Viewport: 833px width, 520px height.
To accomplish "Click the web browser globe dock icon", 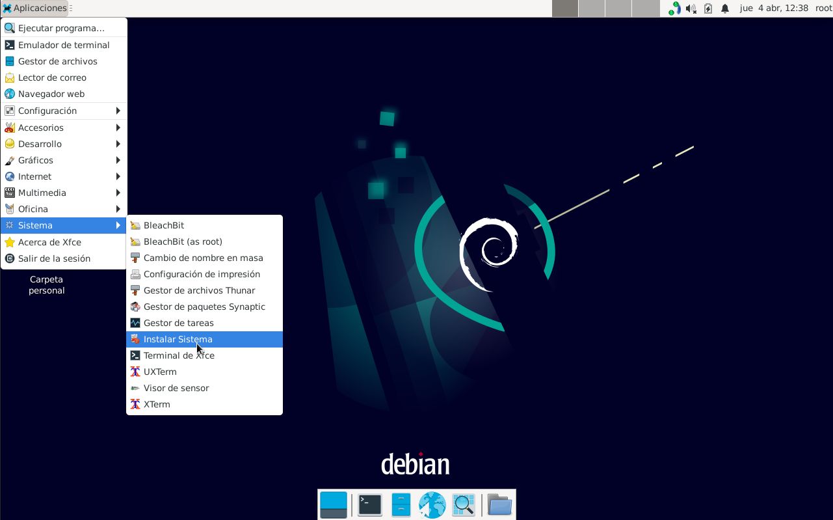I will pyautogui.click(x=432, y=505).
